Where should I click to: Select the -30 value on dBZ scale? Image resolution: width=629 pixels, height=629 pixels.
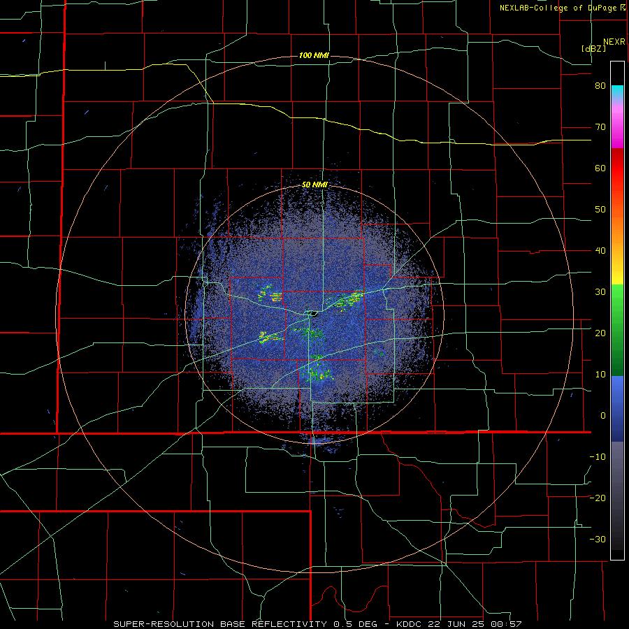point(598,539)
